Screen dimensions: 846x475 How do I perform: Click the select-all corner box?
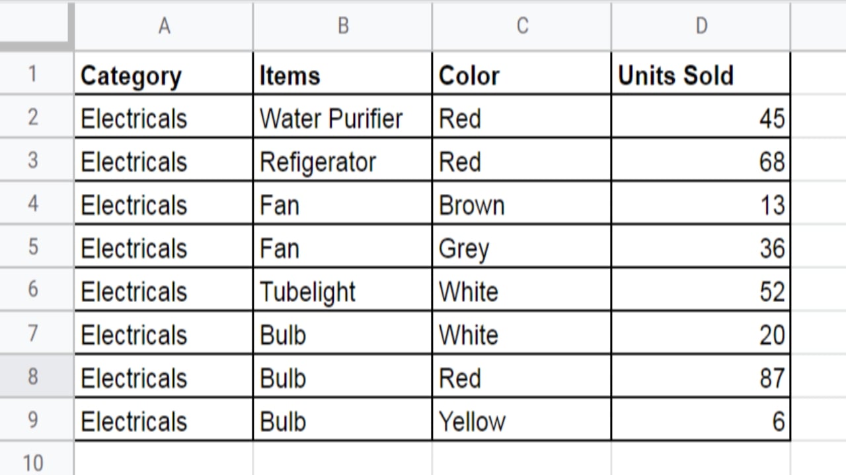click(37, 26)
